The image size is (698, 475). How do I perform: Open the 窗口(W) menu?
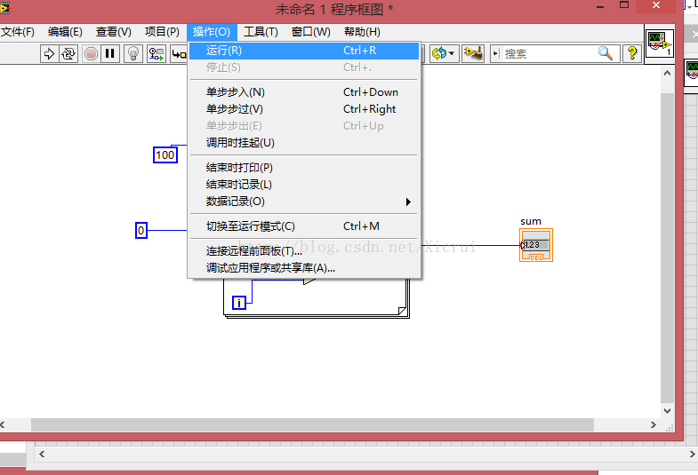click(310, 32)
